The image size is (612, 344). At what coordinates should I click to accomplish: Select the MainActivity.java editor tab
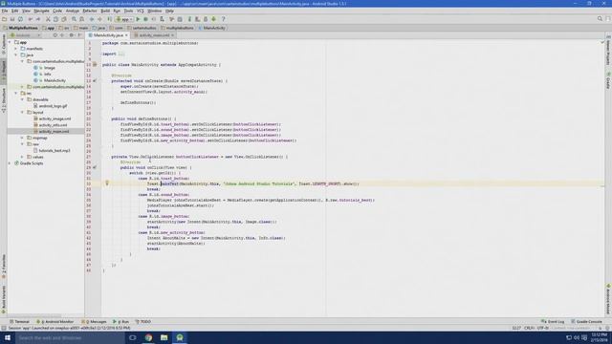108,35
